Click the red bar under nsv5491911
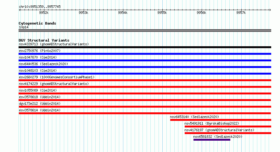The image size is (280, 152). tap(228, 127)
